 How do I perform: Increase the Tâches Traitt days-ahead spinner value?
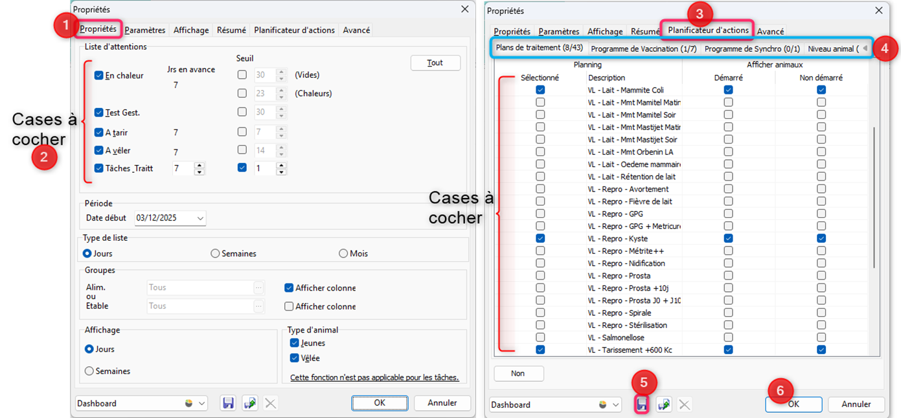tap(200, 165)
